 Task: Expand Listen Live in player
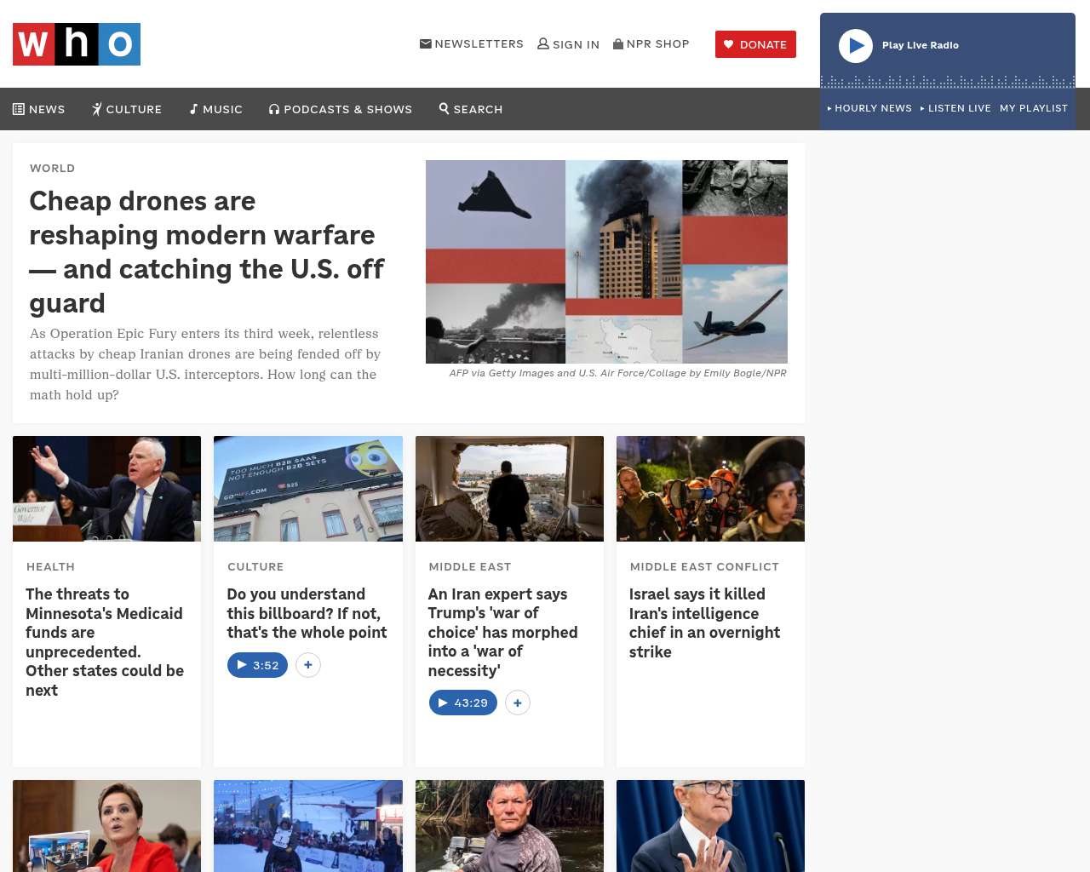pos(955,108)
